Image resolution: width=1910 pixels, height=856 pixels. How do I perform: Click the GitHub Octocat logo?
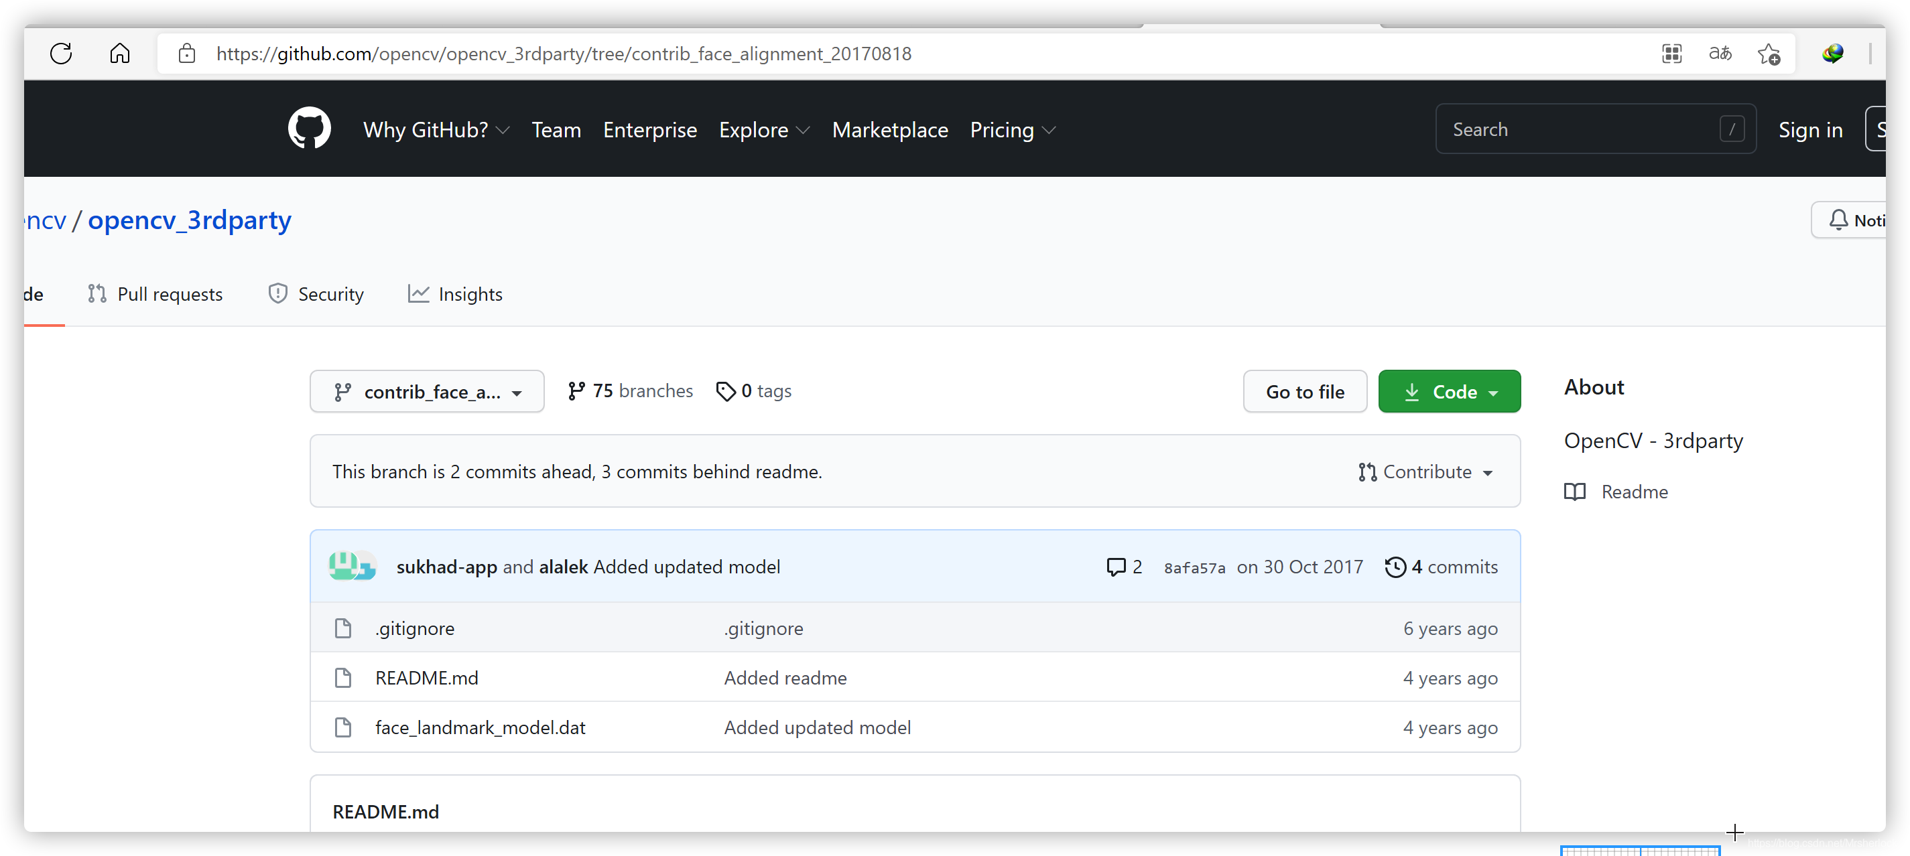(309, 129)
